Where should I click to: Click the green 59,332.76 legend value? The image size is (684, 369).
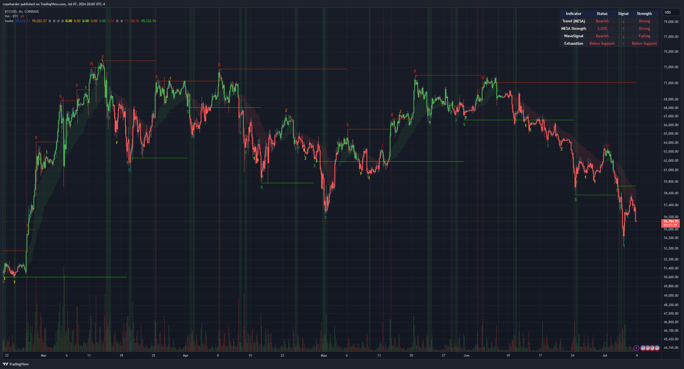[x=148, y=21]
